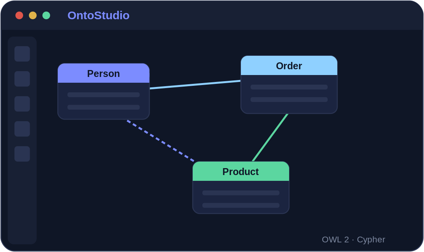This screenshot has width=424, height=252.
Task: Choose the third sidebar tool square
Action: pos(22,104)
